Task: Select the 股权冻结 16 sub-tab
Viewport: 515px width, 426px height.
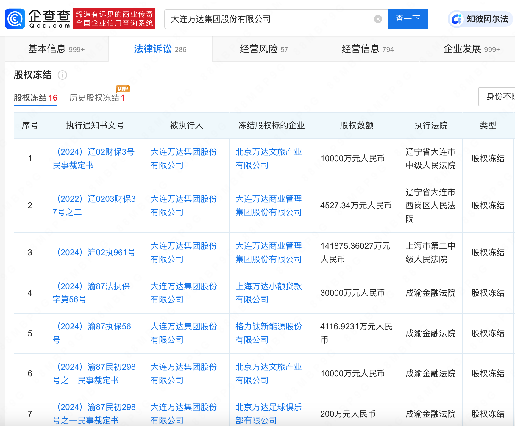Action: (x=35, y=98)
